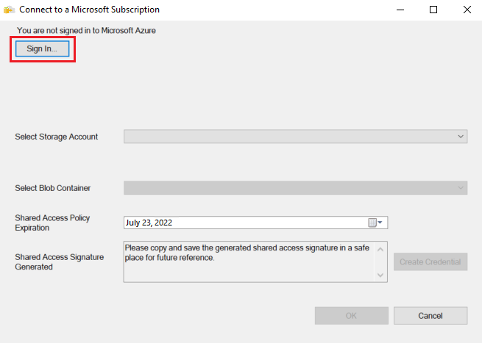Minimize the Connect to a Microsoft Subscription window
The height and width of the screenshot is (343, 482).
pyautogui.click(x=400, y=10)
